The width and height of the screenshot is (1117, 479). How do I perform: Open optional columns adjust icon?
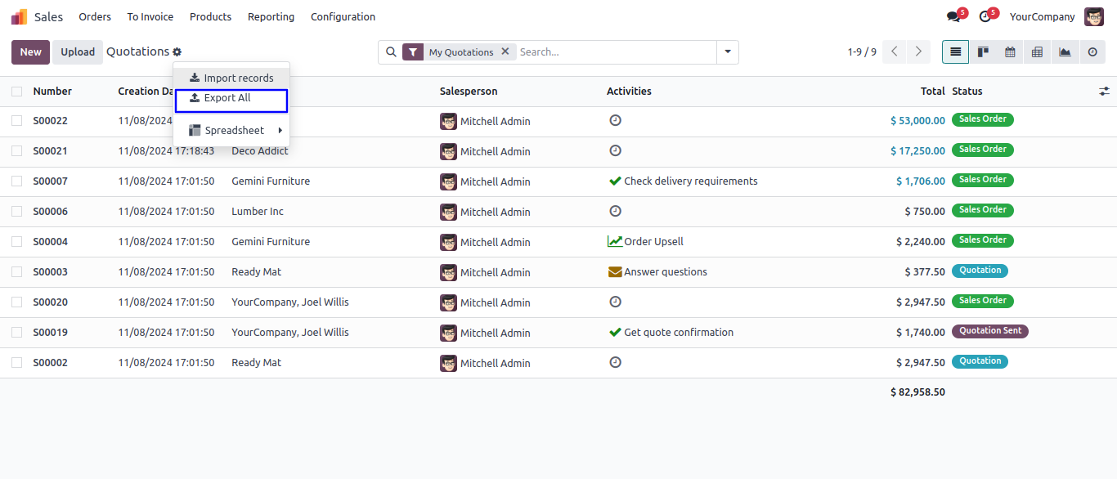click(x=1104, y=92)
